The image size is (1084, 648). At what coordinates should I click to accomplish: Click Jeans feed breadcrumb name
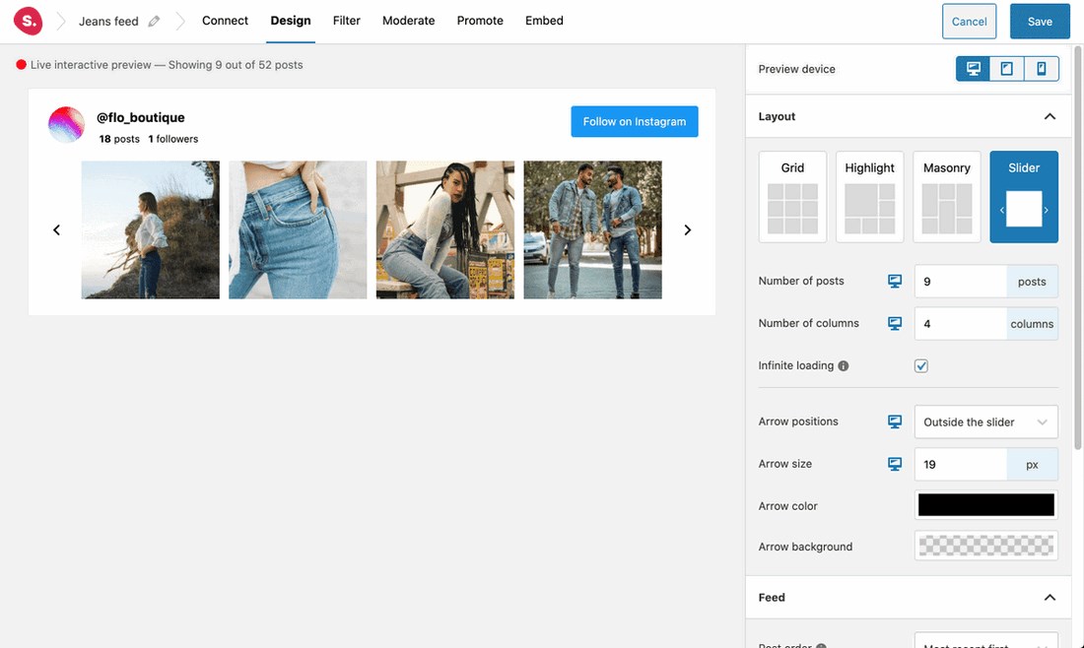108,22
